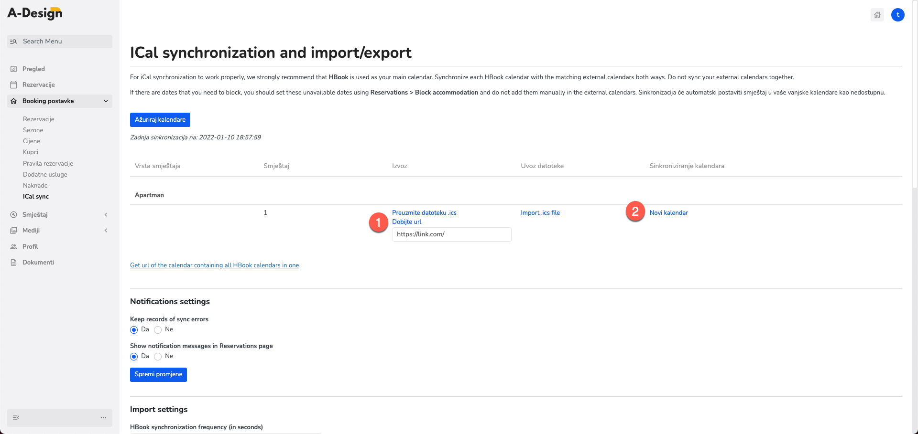Open the home icon in top bar
Screen dimensions: 918x434
pos(877,15)
